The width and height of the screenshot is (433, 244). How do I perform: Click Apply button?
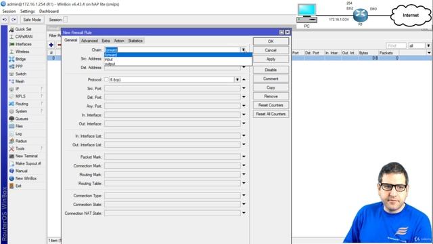pyautogui.click(x=271, y=59)
